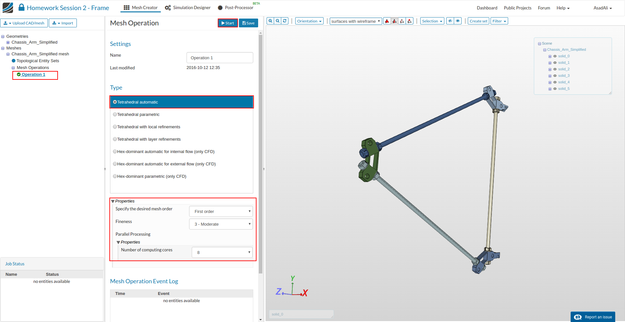
Task: Start the mesh operation
Action: coord(228,23)
